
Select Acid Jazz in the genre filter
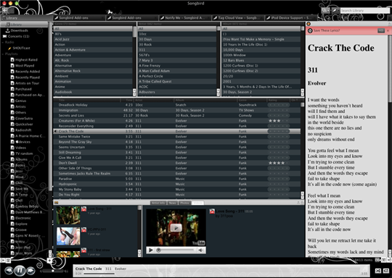pos(93,39)
